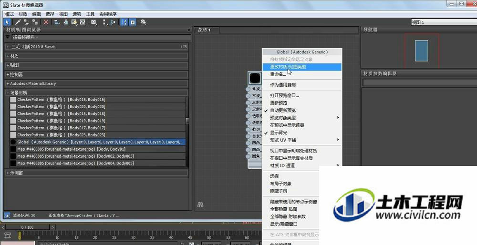Select the 视图1 tab
Image resolution: width=477 pixels, height=245 pixels.
click(x=207, y=30)
